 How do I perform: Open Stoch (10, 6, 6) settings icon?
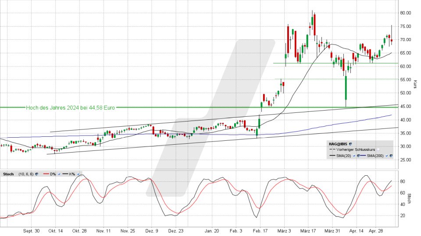[36, 174]
